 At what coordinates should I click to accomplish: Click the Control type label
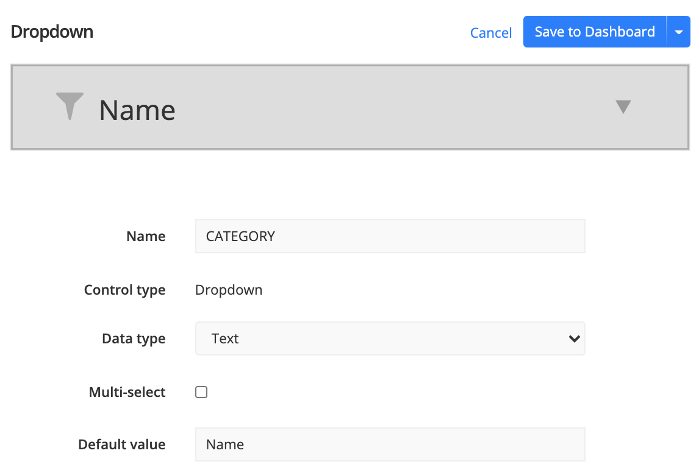click(125, 290)
